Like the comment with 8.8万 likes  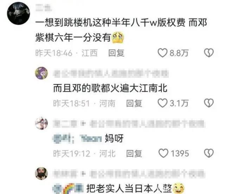[162, 53]
